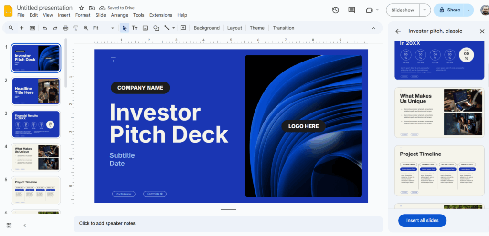Toggle grid view at bottom left

coord(9,225)
